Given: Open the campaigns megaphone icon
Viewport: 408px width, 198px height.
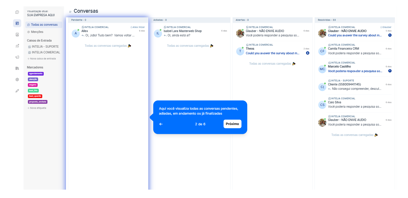Looking at the screenshot, I should click(x=17, y=57).
